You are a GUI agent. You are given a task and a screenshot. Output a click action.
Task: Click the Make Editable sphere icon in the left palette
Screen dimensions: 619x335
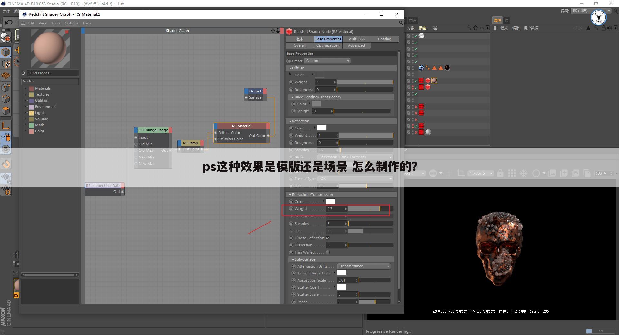tap(6, 37)
